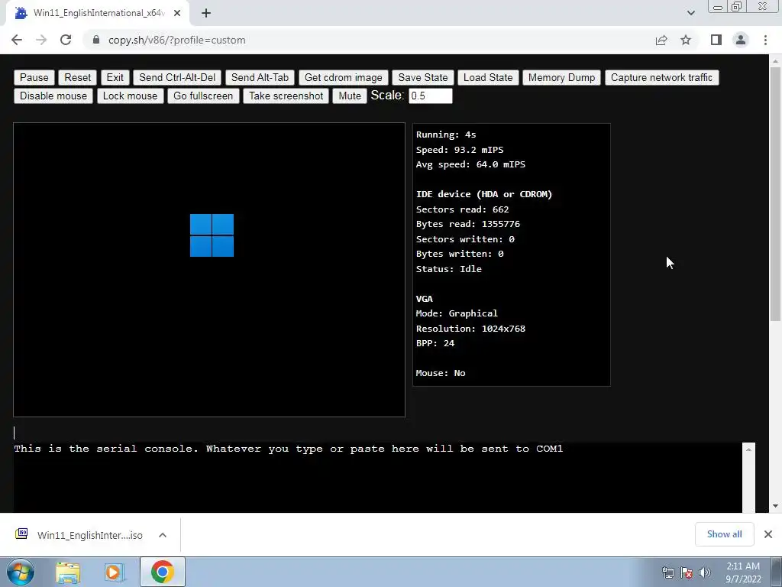782x587 pixels.
Task: Open Chrome's three-dot menu
Action: 765,40
